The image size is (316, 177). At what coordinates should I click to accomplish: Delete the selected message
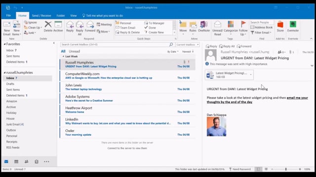click(x=48, y=26)
